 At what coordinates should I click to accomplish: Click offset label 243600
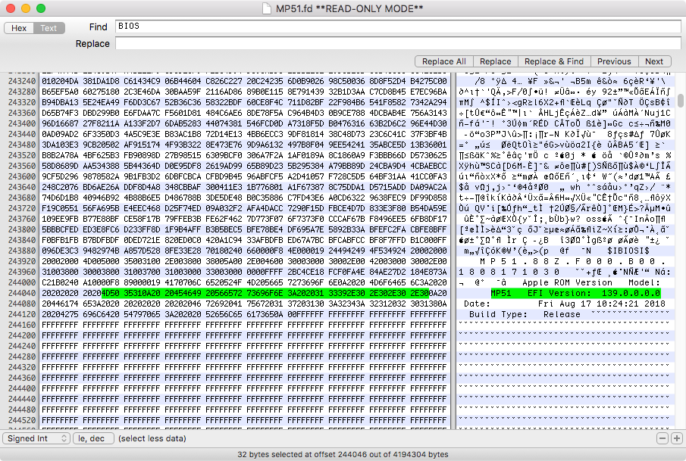point(22,176)
